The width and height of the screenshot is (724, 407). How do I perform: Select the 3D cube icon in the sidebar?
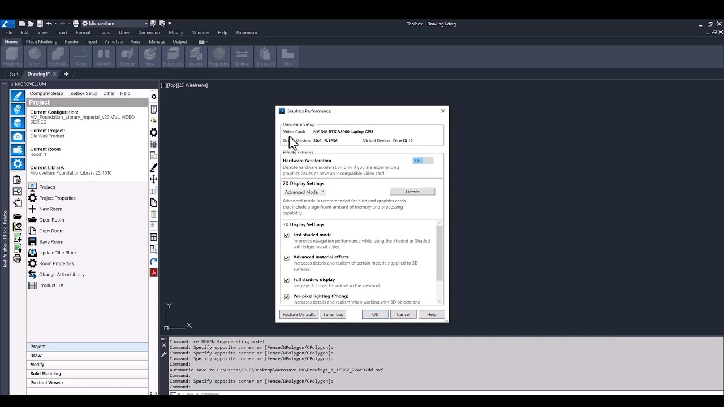click(18, 123)
